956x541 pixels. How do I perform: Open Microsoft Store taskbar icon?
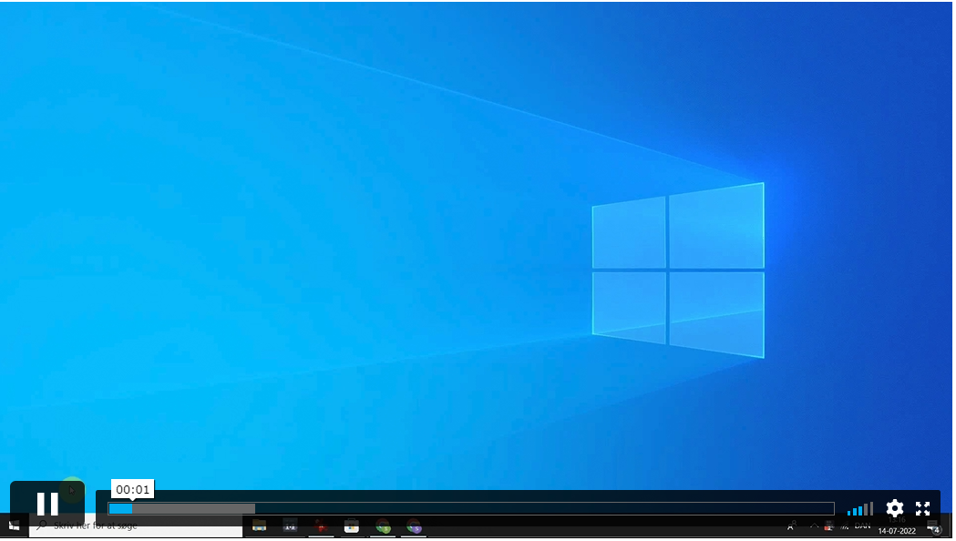tap(351, 526)
